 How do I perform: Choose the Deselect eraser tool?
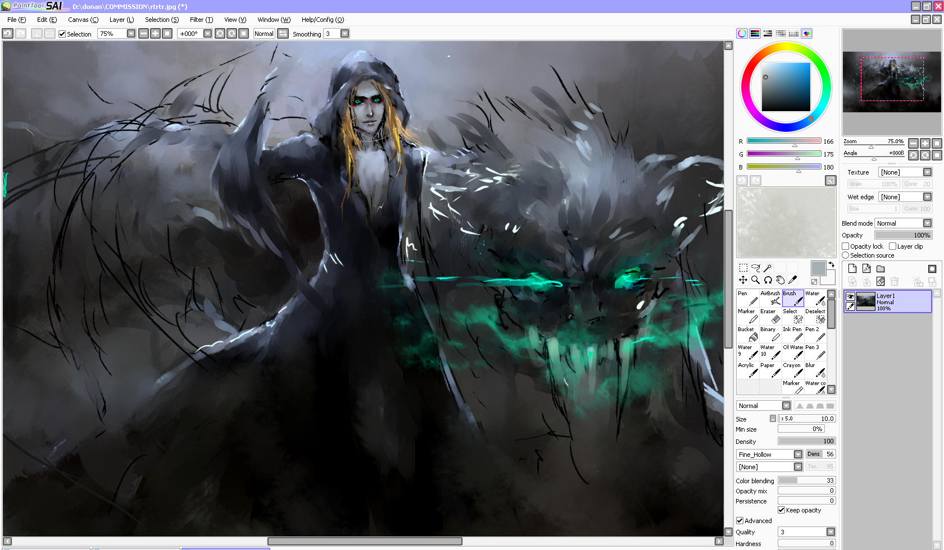[815, 316]
